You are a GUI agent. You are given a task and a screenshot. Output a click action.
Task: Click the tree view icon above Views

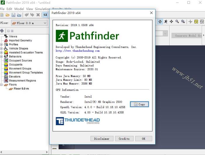tap(2, 31)
